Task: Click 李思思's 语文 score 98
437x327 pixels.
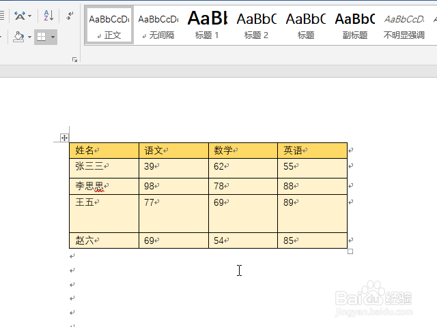Action: click(173, 186)
